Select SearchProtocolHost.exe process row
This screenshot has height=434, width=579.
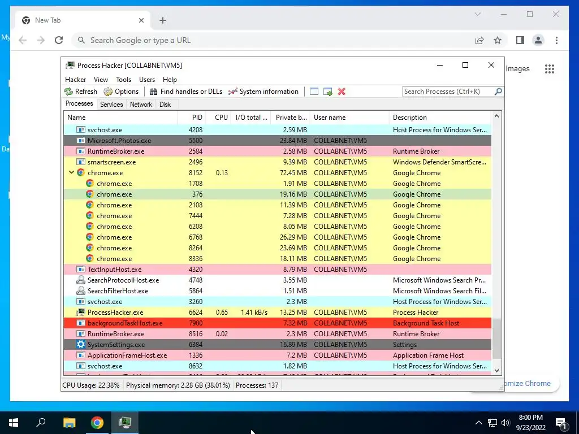pyautogui.click(x=278, y=280)
